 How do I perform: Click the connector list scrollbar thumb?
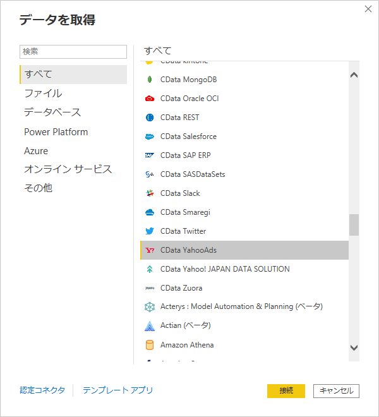(354, 225)
